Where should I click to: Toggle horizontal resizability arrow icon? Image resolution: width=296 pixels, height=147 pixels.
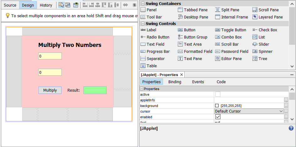coord(125,5)
